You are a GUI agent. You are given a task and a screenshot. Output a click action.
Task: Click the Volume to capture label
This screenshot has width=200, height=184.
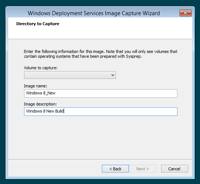(41, 68)
